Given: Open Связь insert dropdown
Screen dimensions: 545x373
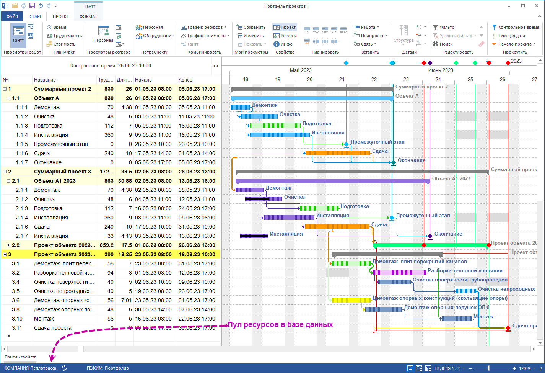Looking at the screenshot, I should coord(365,44).
